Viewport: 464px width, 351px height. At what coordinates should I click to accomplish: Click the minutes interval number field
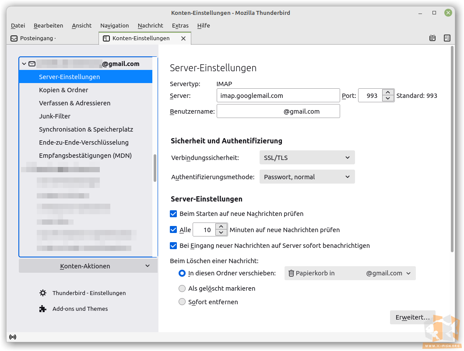click(204, 229)
